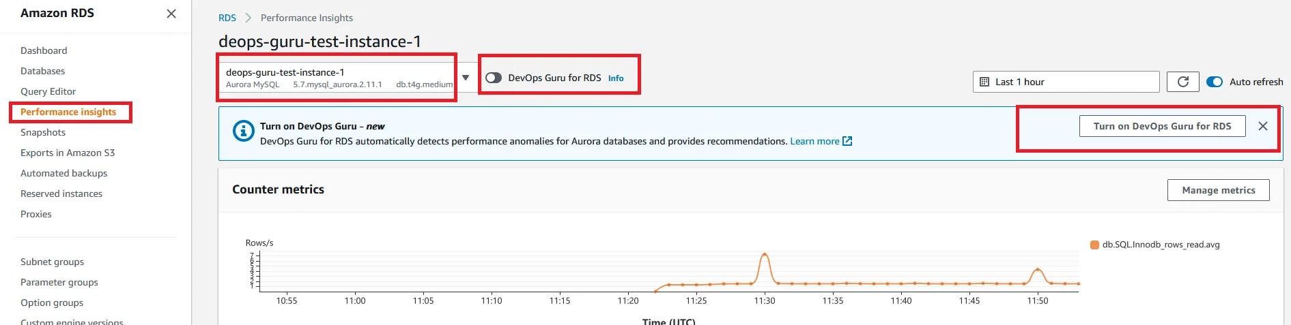Screen dimensions: 1291x325
Task: Click the breadcrumb chevron after RDS
Action: (249, 18)
